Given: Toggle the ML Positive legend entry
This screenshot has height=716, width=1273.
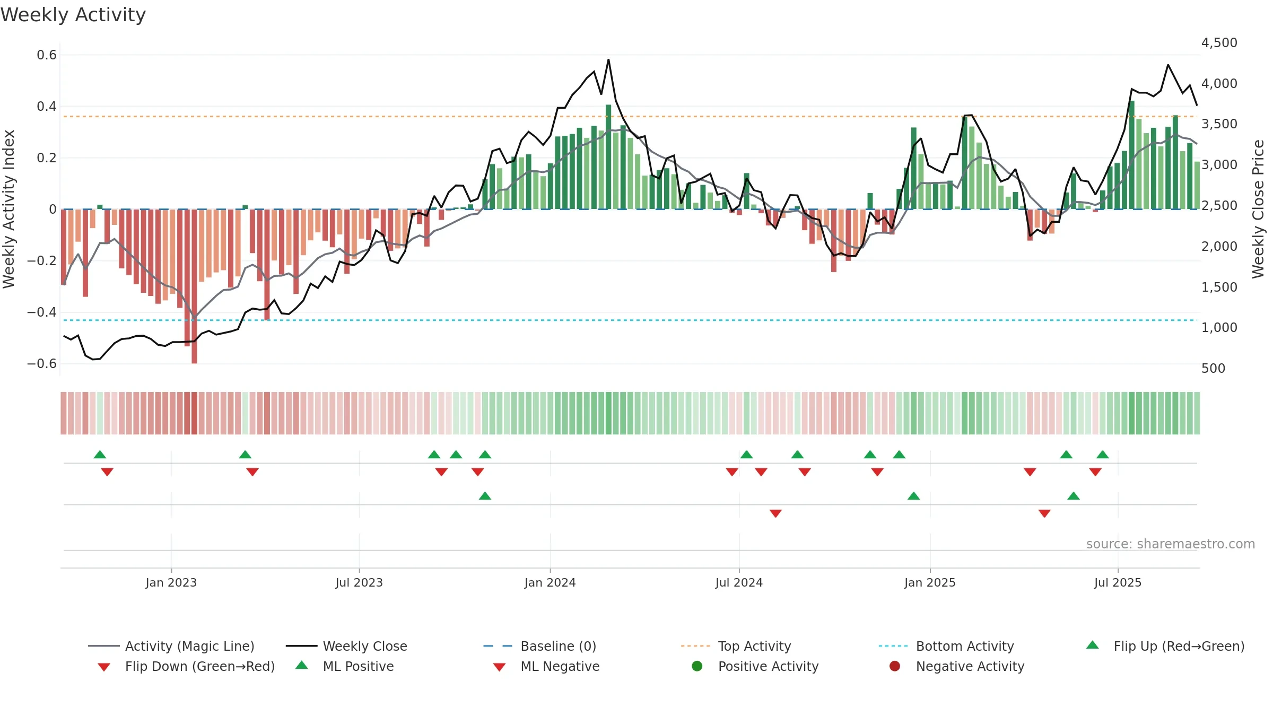Looking at the screenshot, I should pos(344,666).
